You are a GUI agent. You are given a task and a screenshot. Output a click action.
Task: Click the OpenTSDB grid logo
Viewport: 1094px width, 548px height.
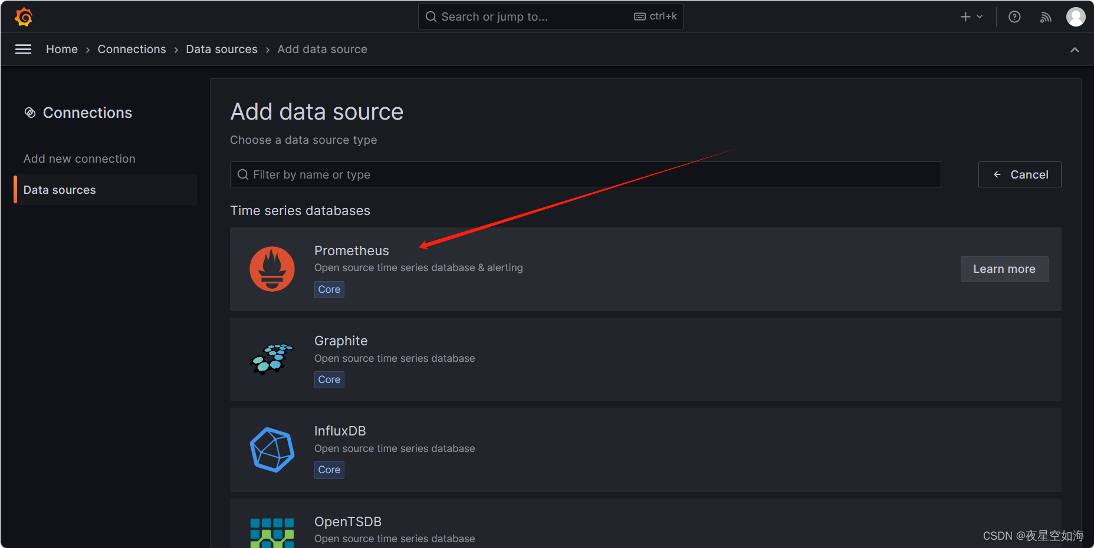[x=272, y=533]
